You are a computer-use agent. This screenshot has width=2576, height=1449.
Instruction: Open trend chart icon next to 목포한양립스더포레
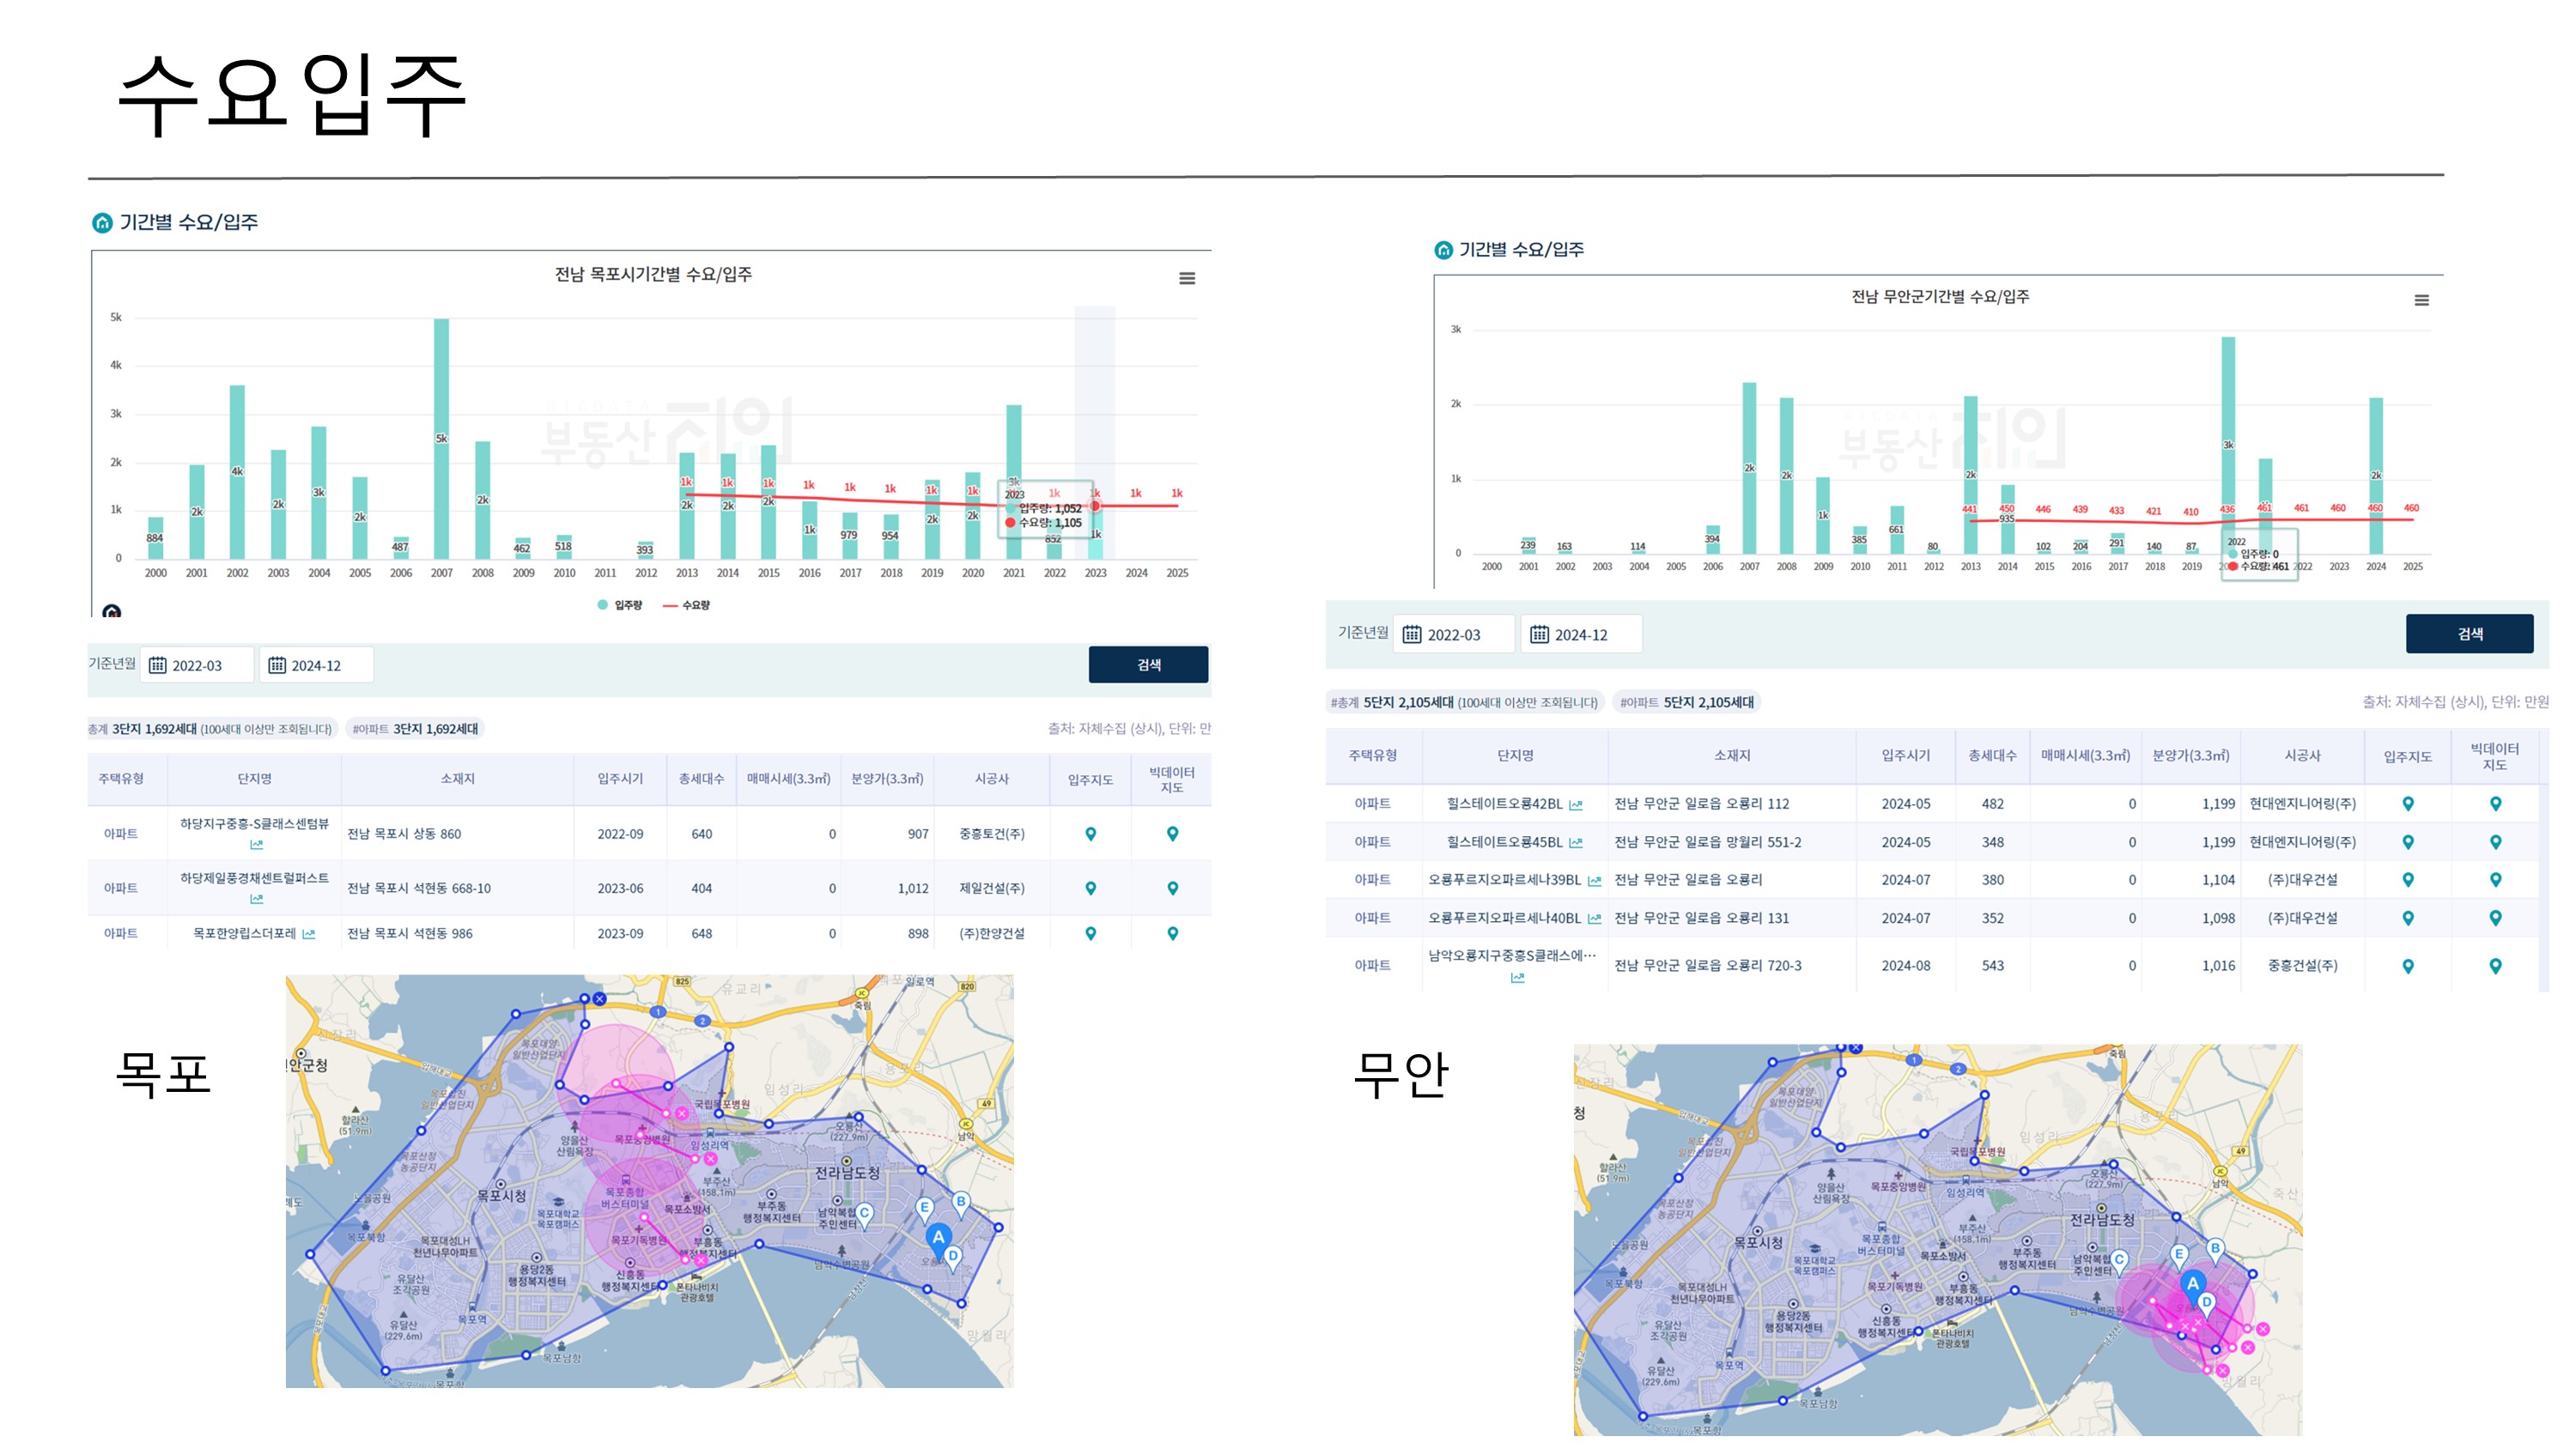click(x=309, y=934)
